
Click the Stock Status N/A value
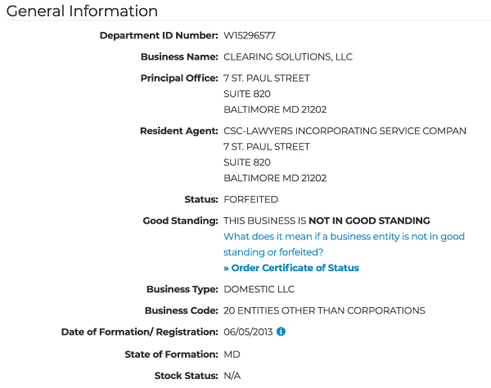[x=232, y=376]
